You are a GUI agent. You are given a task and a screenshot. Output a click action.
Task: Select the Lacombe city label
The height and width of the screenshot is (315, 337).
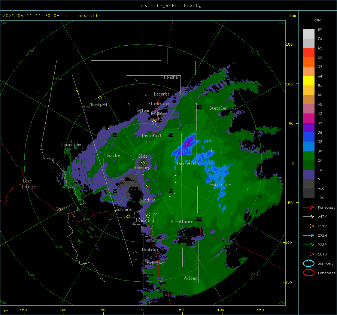[162, 94]
